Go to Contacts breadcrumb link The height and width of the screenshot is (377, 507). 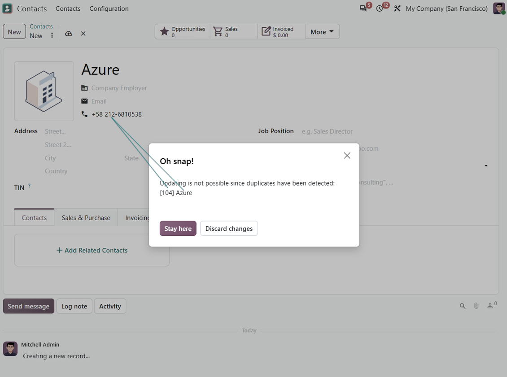pos(41,26)
